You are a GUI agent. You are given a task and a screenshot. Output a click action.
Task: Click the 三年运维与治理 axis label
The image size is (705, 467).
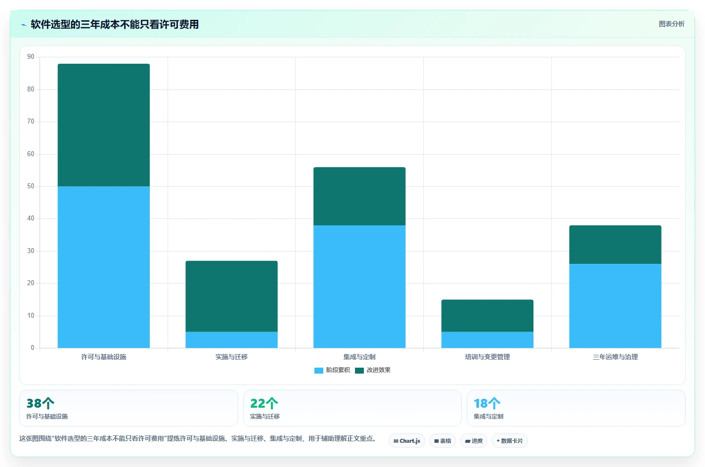pos(615,357)
